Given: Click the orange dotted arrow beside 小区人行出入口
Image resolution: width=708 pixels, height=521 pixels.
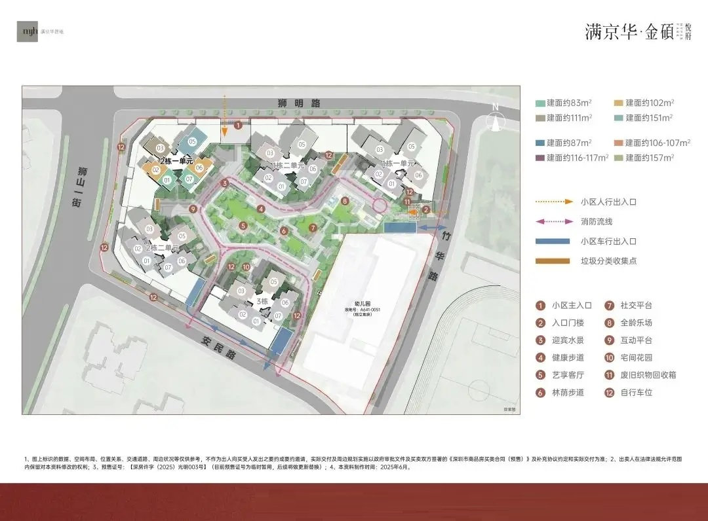Looking at the screenshot, I should tap(554, 202).
